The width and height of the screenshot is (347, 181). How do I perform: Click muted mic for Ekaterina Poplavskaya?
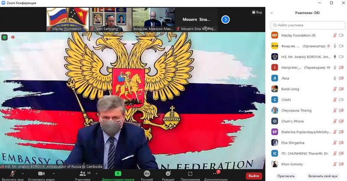(x=335, y=132)
